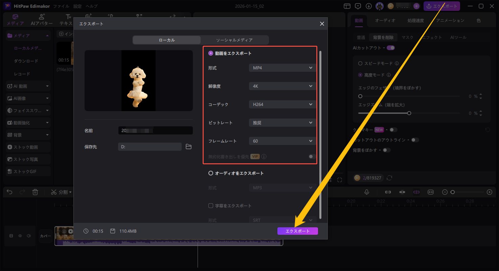Screen dimensions: 499x271
Task: Check the 字幕をエクスポート checkbox
Action: [211, 206]
